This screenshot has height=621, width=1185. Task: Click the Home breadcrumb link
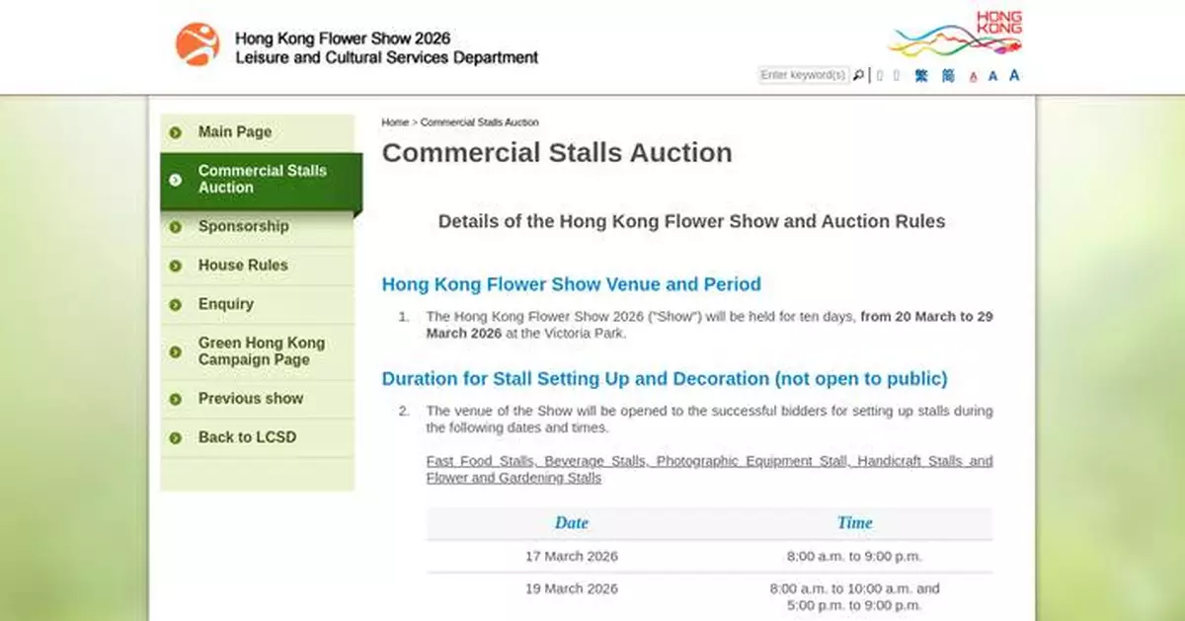(x=393, y=121)
